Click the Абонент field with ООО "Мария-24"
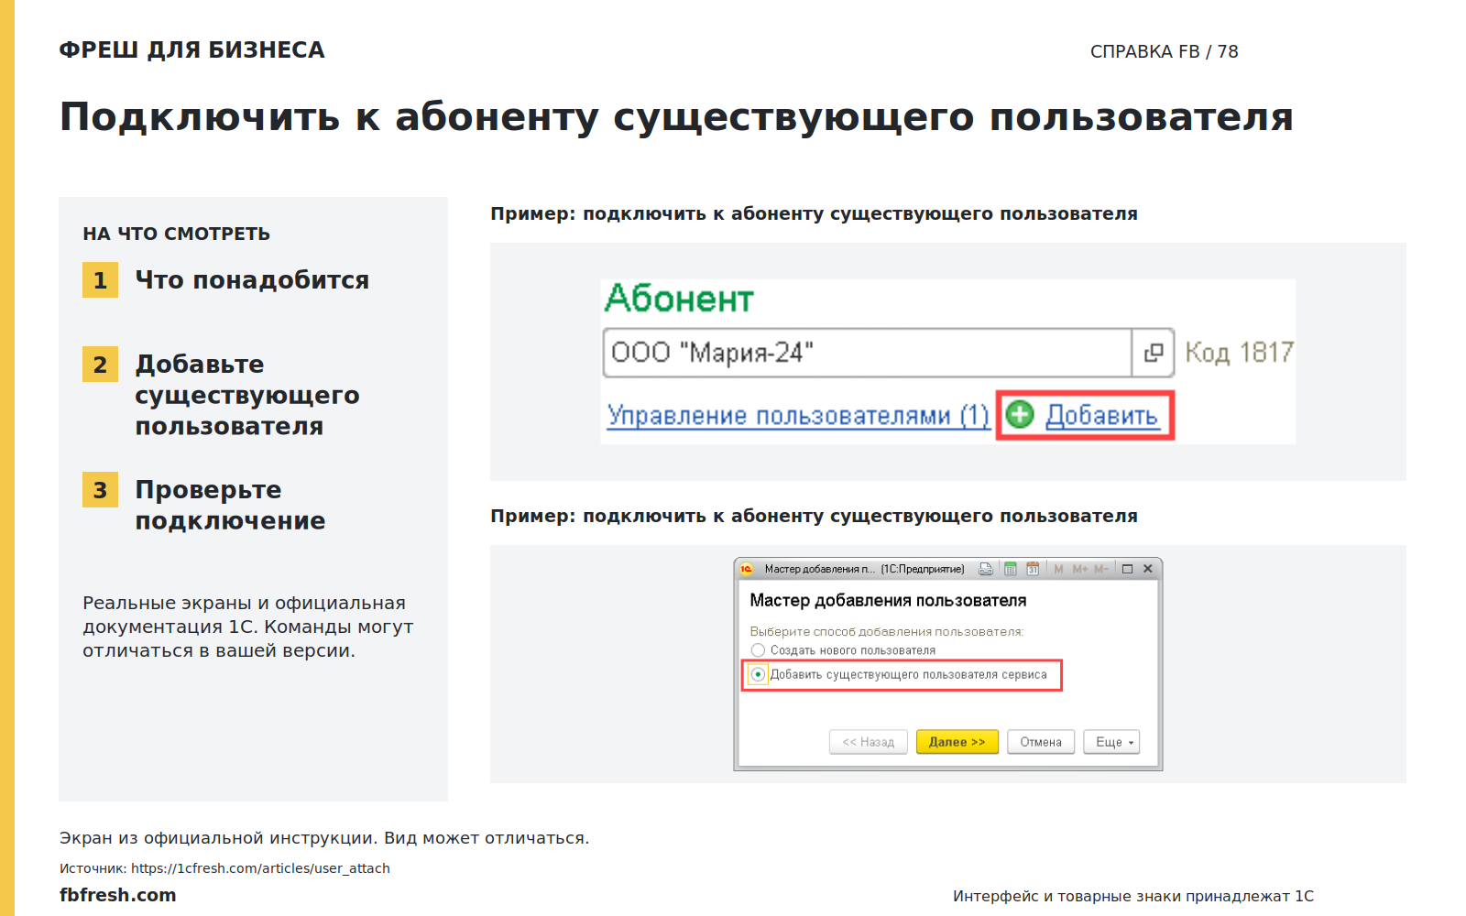This screenshot has width=1466, height=916. [868, 353]
